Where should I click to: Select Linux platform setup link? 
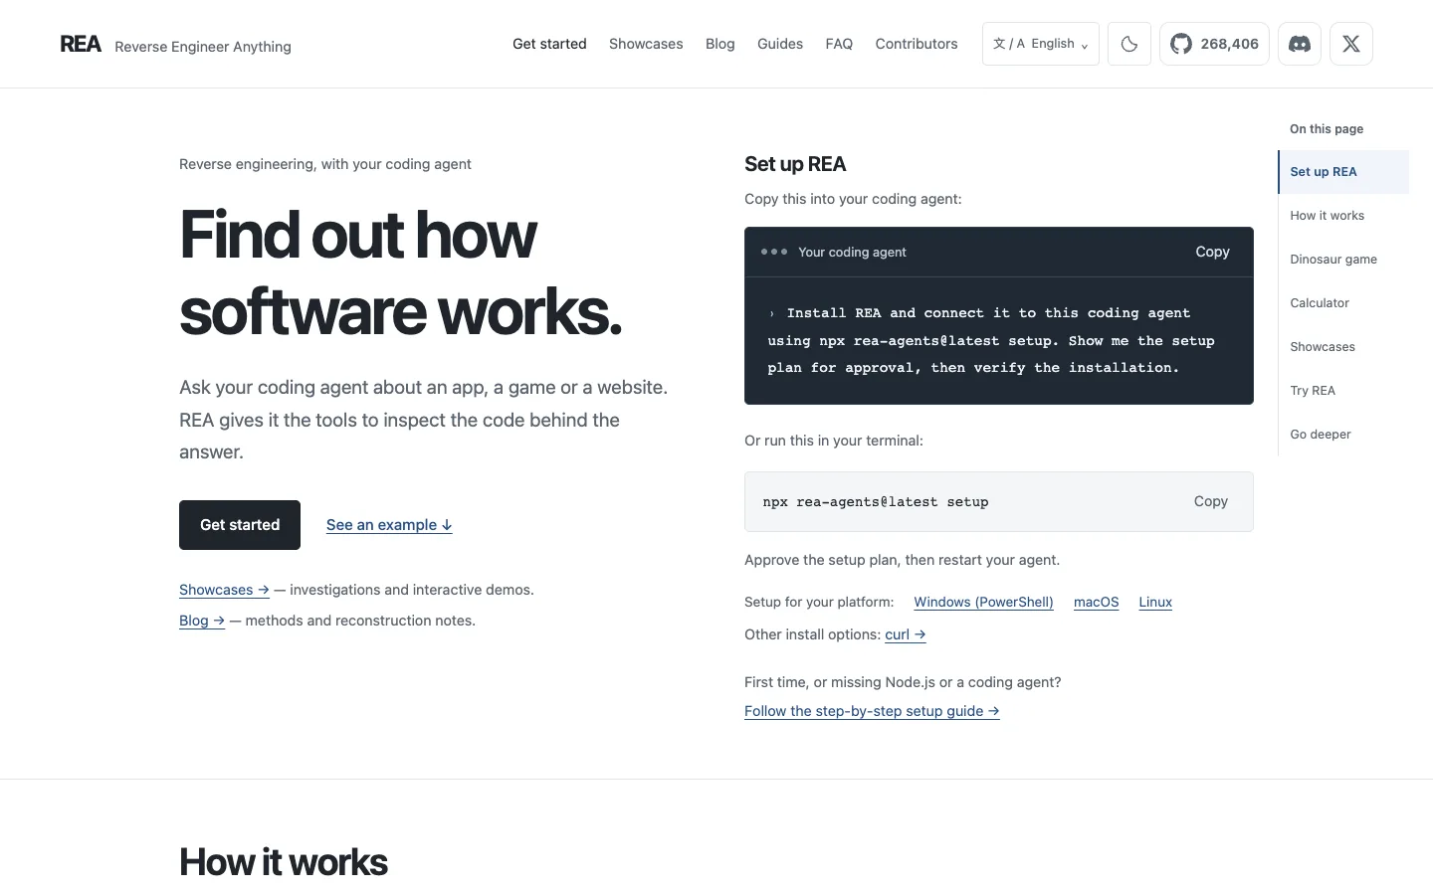1155,602
